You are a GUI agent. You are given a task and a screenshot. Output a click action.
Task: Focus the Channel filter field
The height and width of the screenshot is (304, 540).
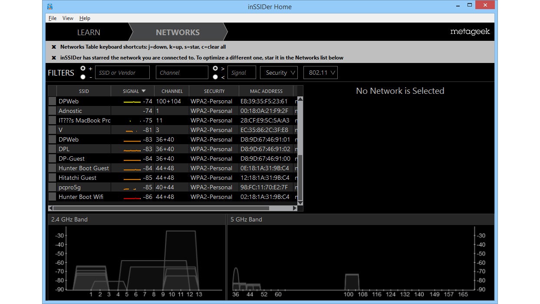pos(182,73)
